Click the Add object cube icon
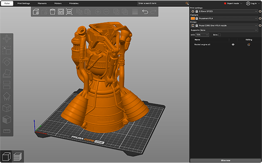The image size is (262, 163). click(36, 12)
